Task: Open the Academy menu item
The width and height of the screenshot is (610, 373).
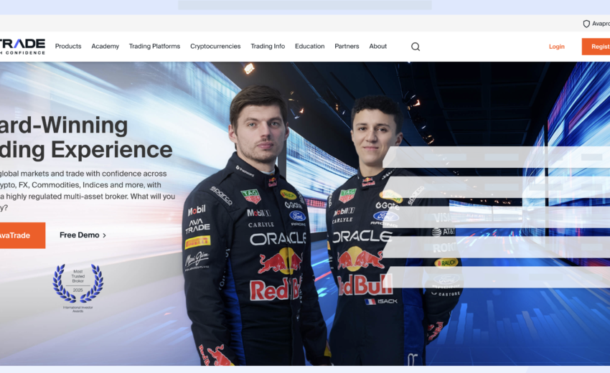Action: tap(105, 47)
